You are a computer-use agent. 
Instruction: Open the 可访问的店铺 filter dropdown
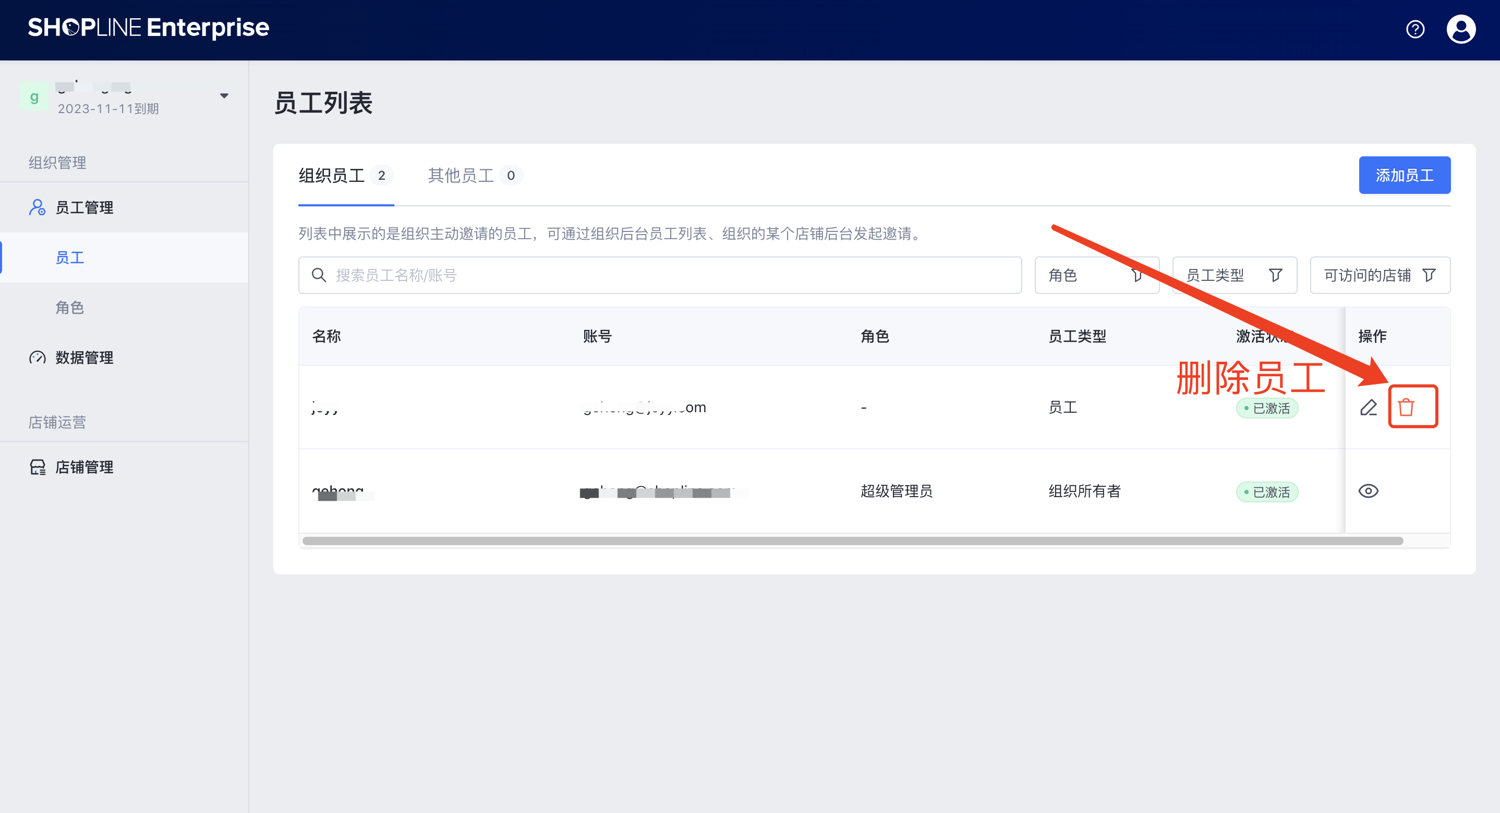click(1380, 275)
